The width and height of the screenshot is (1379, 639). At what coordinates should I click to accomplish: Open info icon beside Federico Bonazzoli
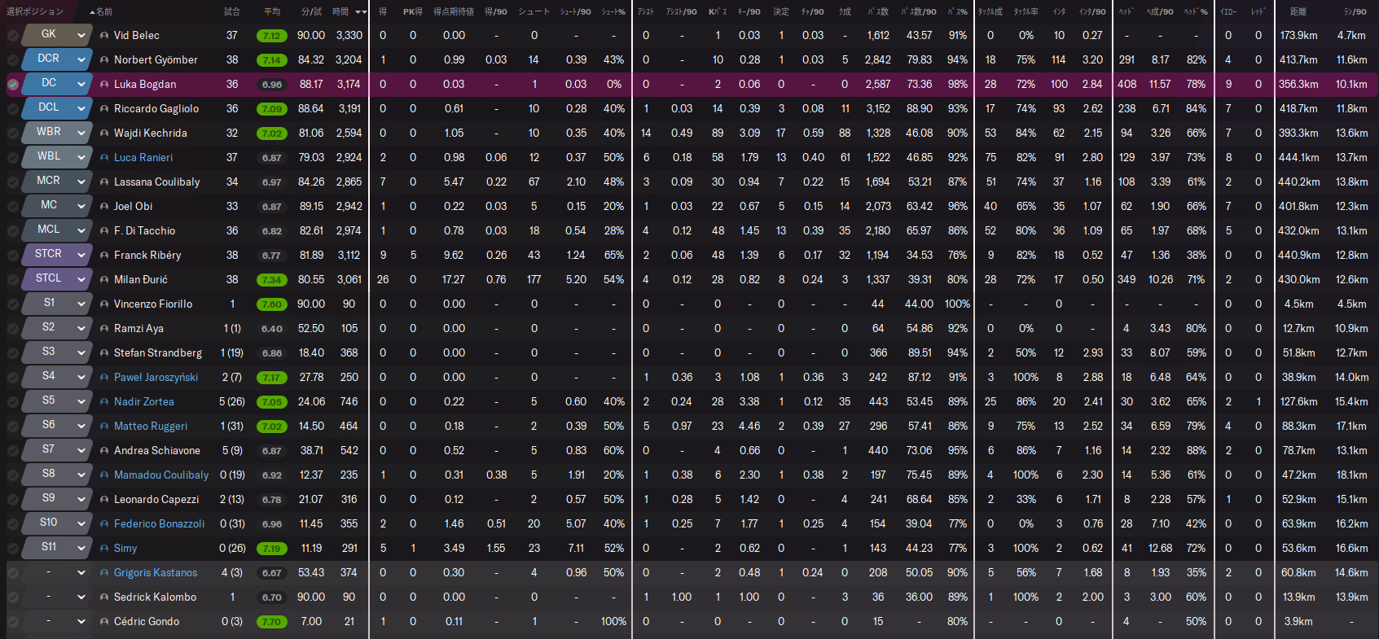104,524
